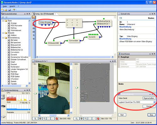Viewport: 157px width, 125px height.
Task: Click copy region icon in left image view
Action: click(44, 118)
